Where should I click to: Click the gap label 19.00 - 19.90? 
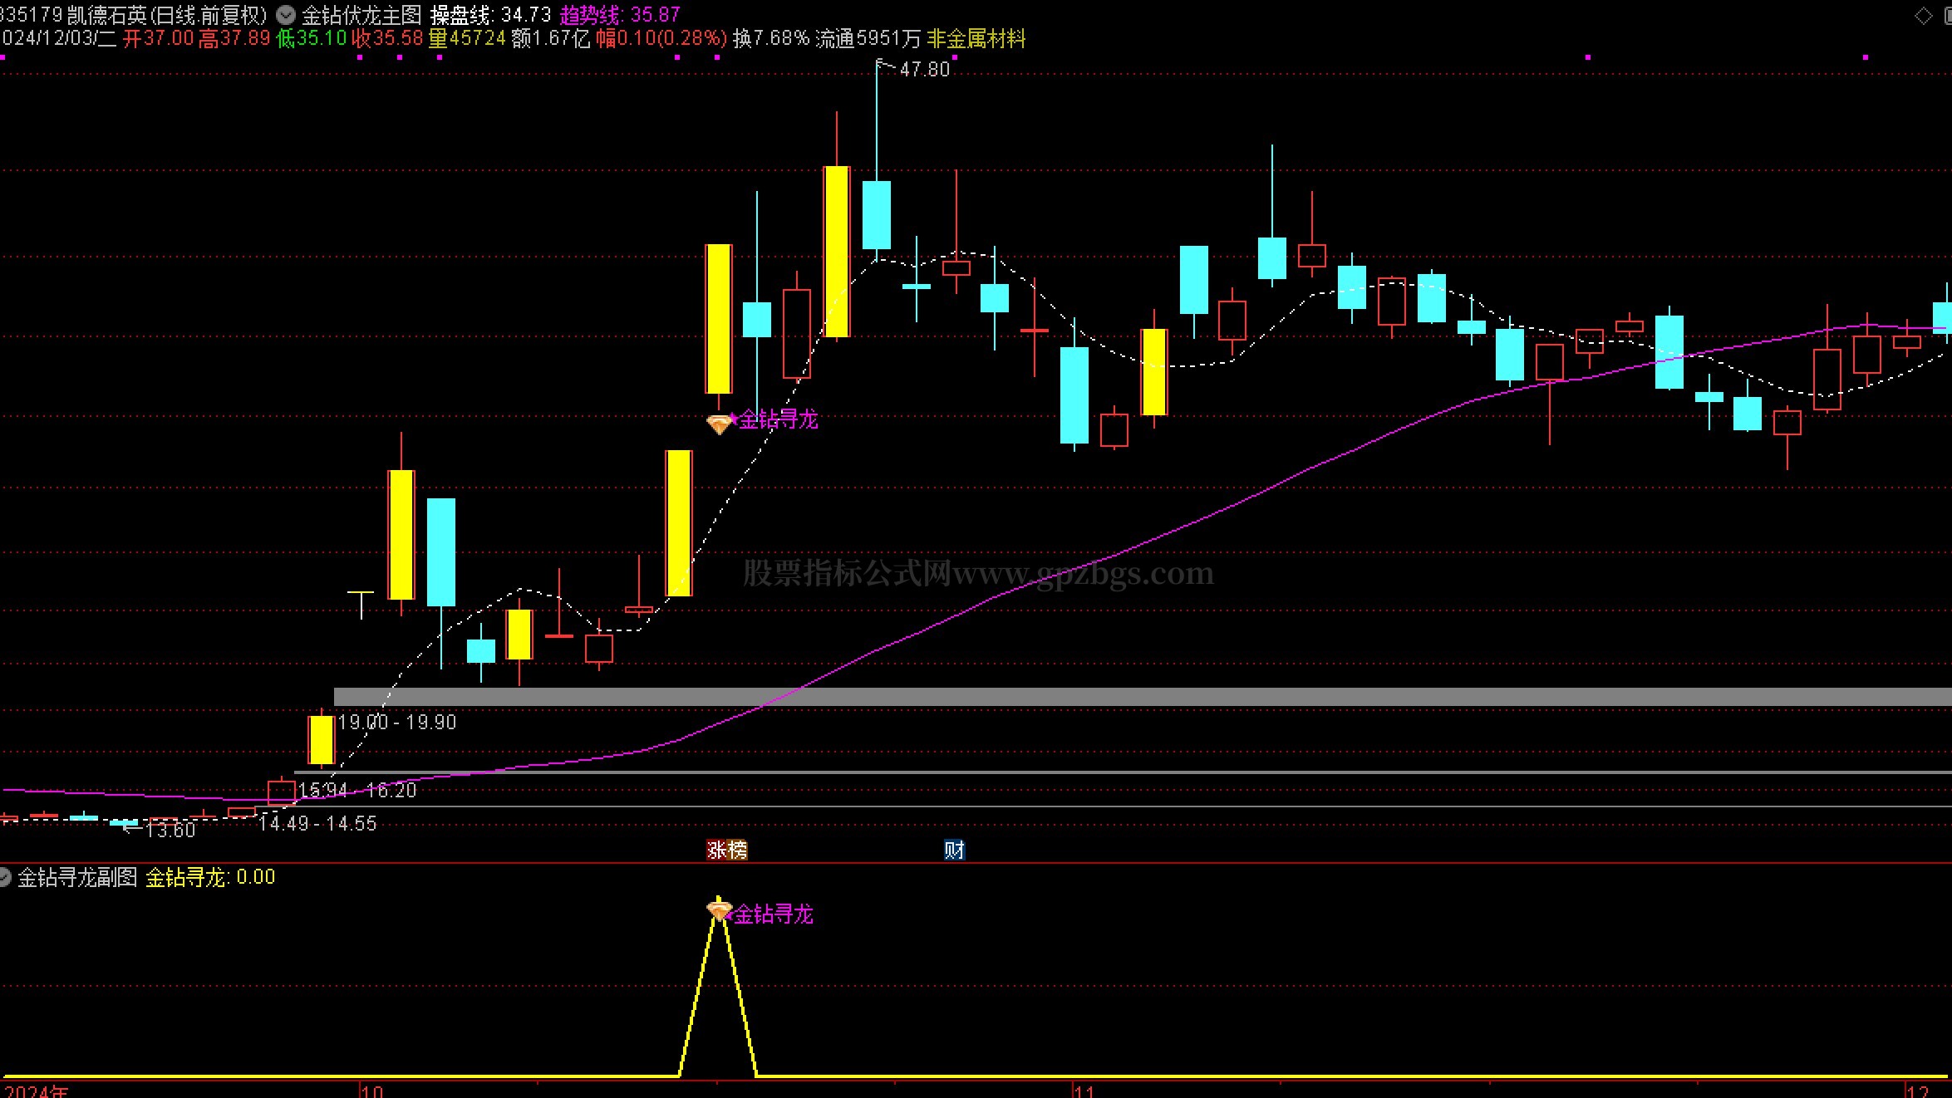pyautogui.click(x=397, y=722)
